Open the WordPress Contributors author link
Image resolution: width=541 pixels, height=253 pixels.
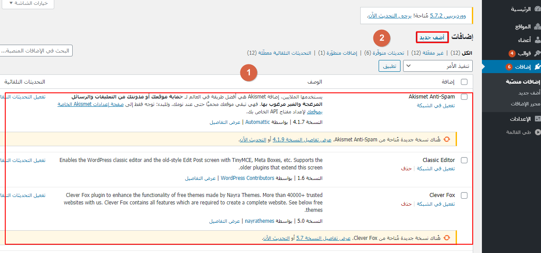point(247,179)
